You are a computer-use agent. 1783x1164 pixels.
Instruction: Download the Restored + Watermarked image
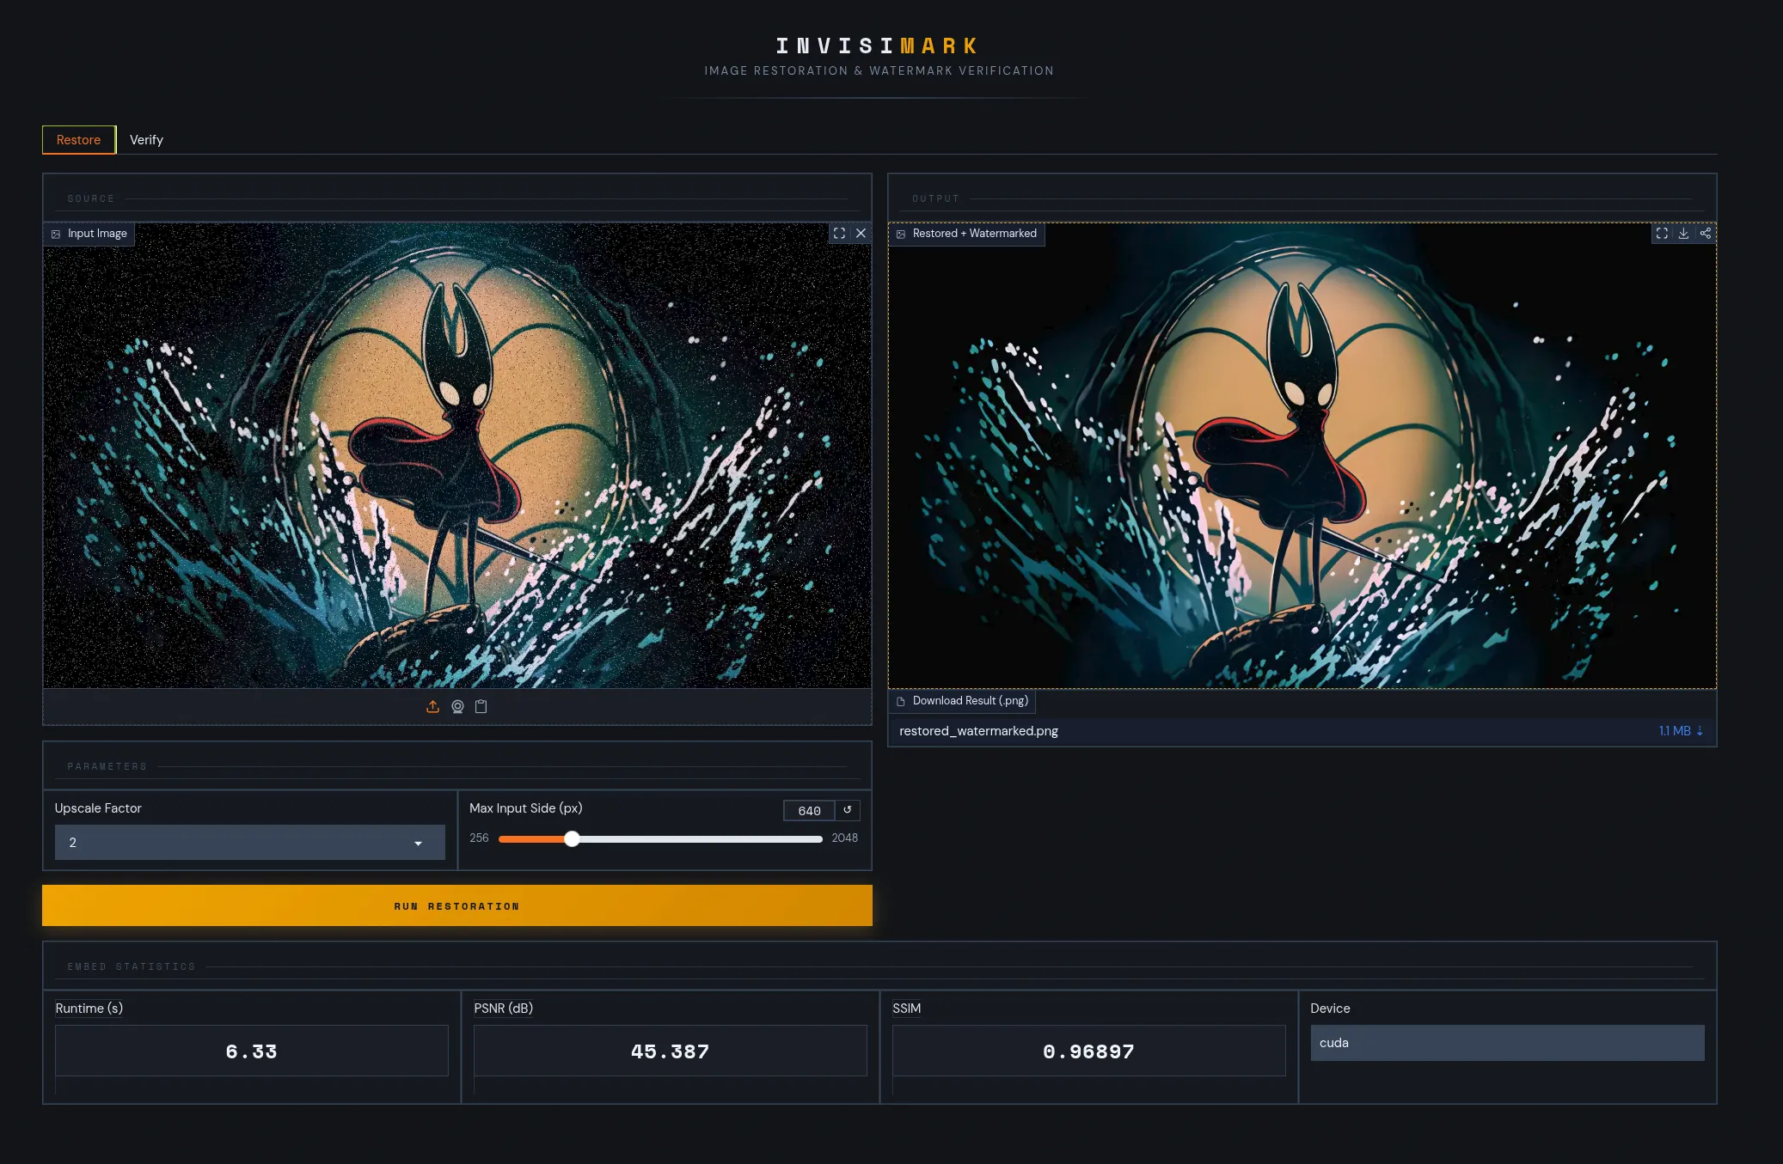click(1683, 233)
